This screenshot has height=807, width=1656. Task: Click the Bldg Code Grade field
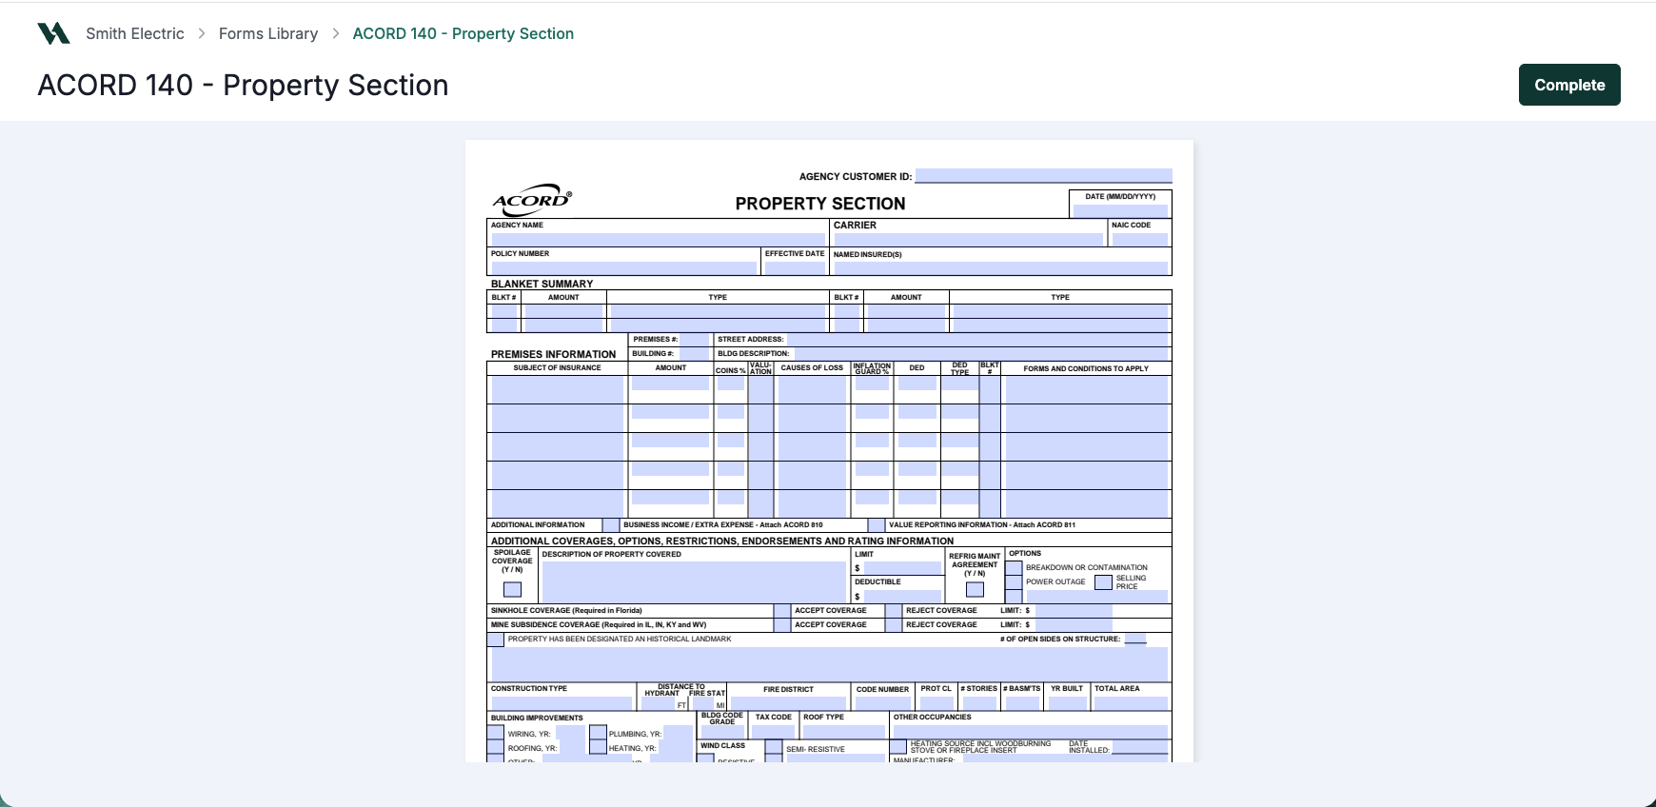click(x=722, y=732)
